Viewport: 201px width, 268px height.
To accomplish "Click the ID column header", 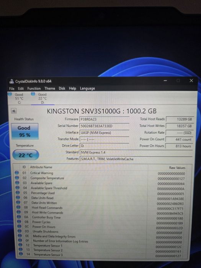I will pos(24,167).
